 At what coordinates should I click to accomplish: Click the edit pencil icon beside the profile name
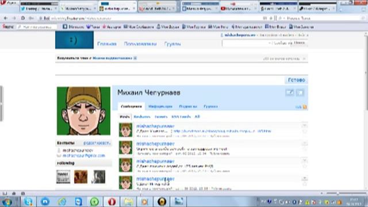pos(290,93)
